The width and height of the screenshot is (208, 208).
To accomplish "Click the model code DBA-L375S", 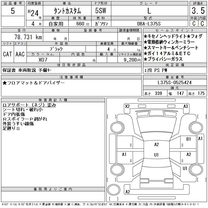I will tap(149, 24).
